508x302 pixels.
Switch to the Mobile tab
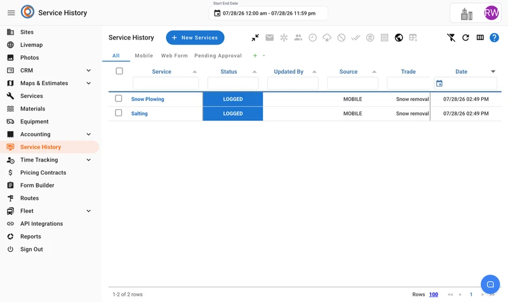pyautogui.click(x=144, y=56)
